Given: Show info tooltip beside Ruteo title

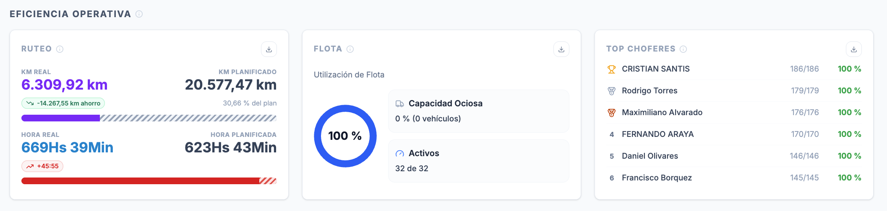Looking at the screenshot, I should 60,49.
